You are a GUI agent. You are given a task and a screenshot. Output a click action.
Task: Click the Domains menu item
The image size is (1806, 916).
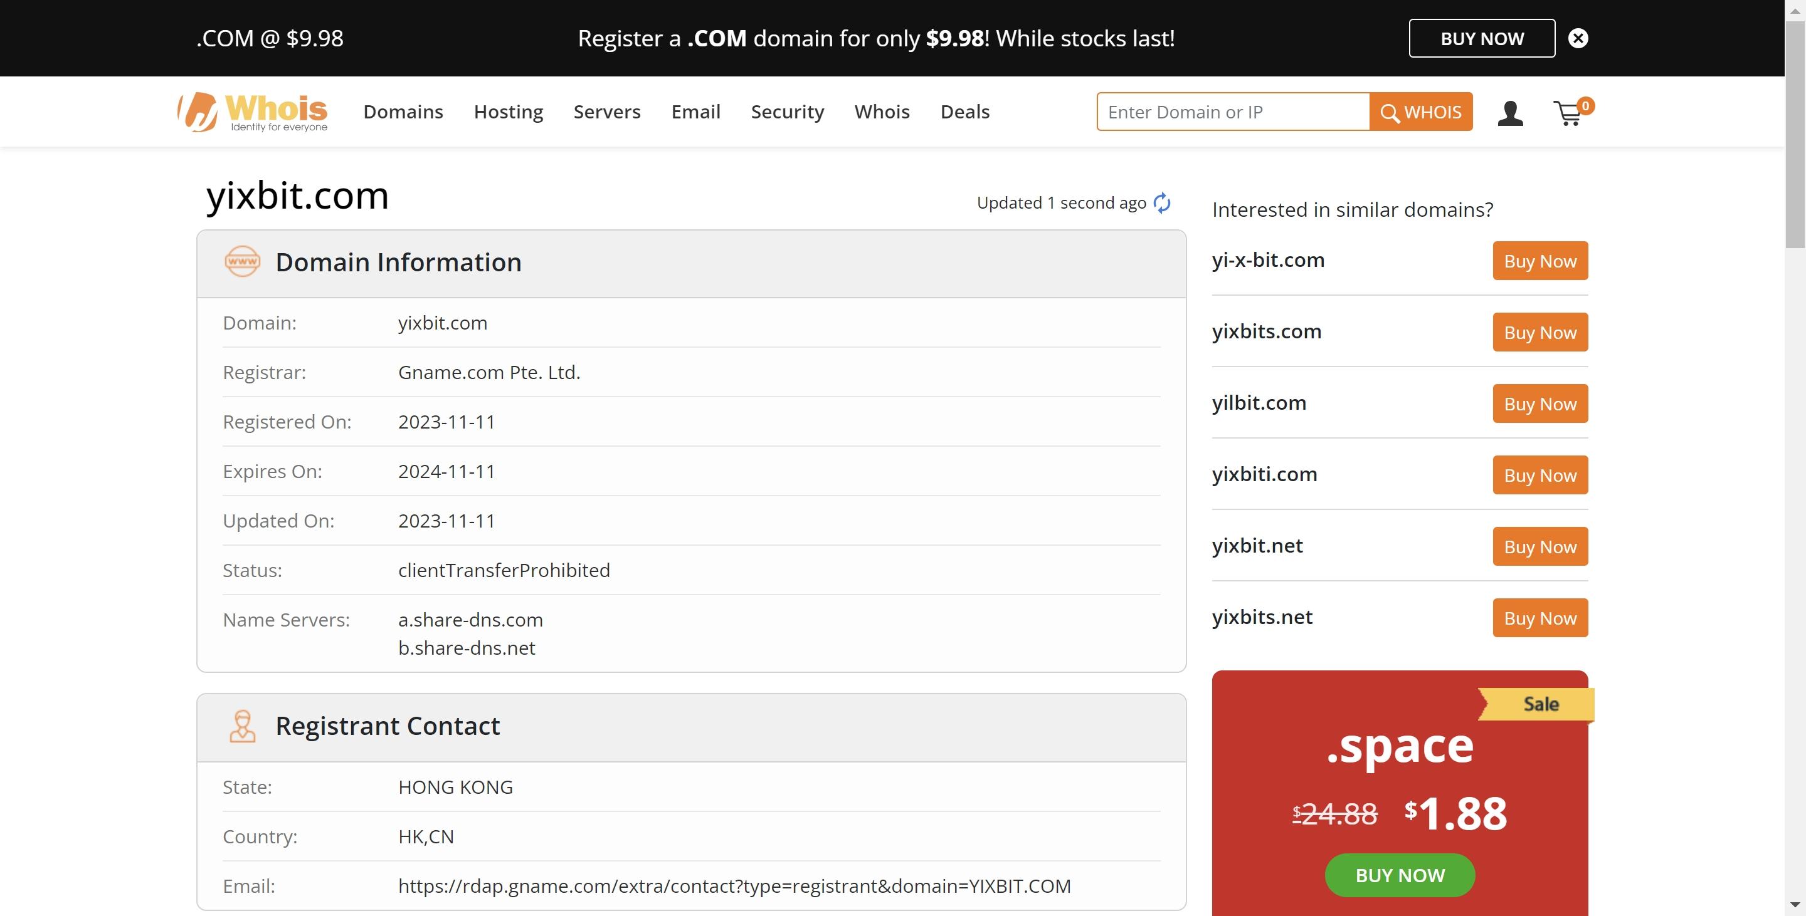coord(402,111)
